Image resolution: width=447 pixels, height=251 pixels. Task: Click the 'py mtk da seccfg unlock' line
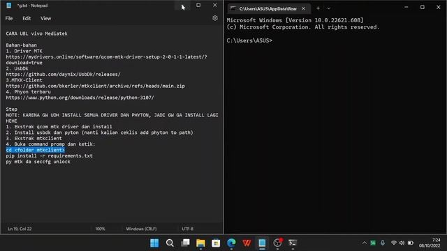(38, 162)
